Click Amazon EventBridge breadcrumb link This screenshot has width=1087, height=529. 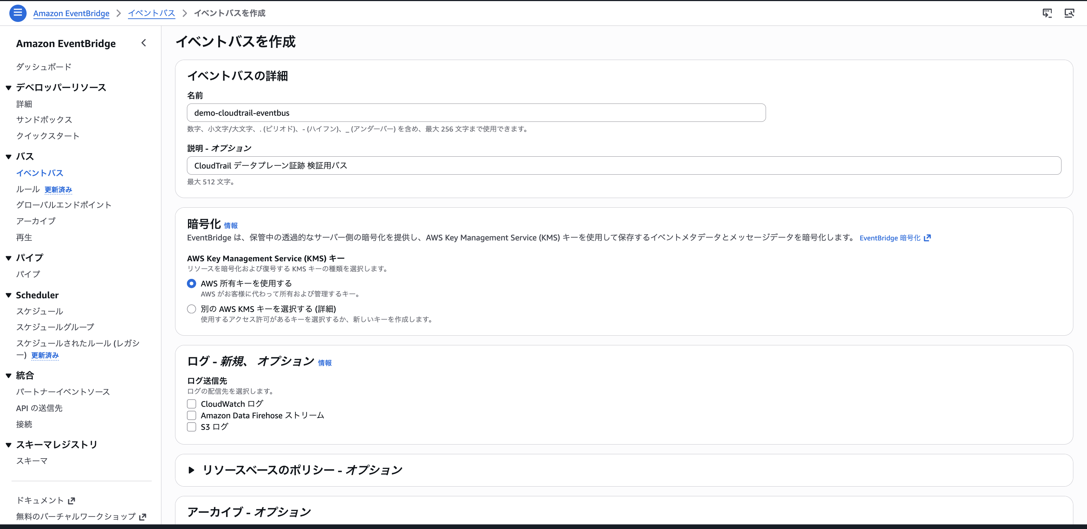point(71,13)
